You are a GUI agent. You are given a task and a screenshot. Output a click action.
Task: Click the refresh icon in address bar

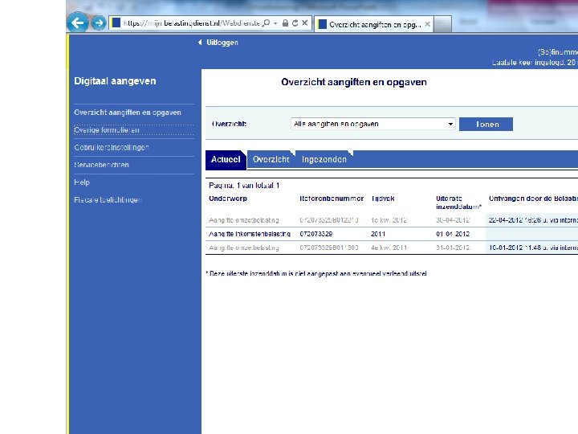pos(295,23)
